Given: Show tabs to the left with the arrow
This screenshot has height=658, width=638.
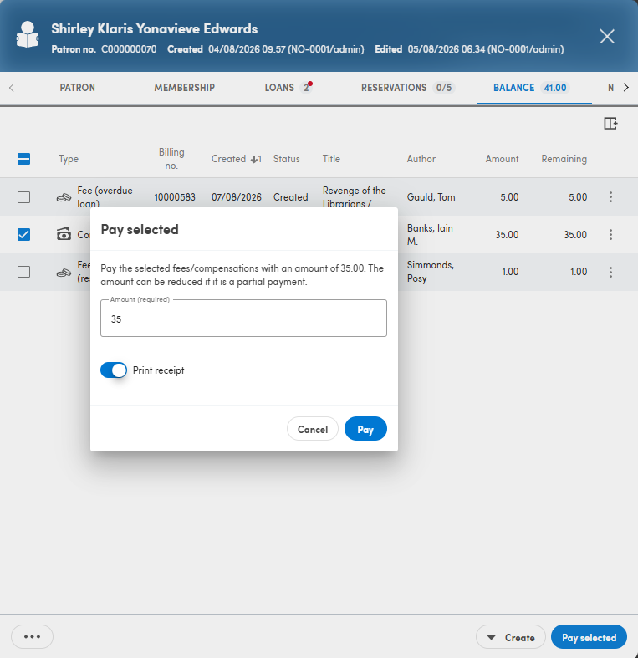Looking at the screenshot, I should (12, 88).
